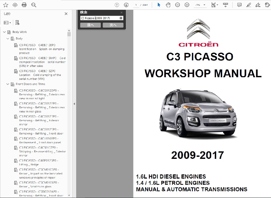Go to the previous page
The width and height of the screenshot is (271, 198).
point(117,5)
